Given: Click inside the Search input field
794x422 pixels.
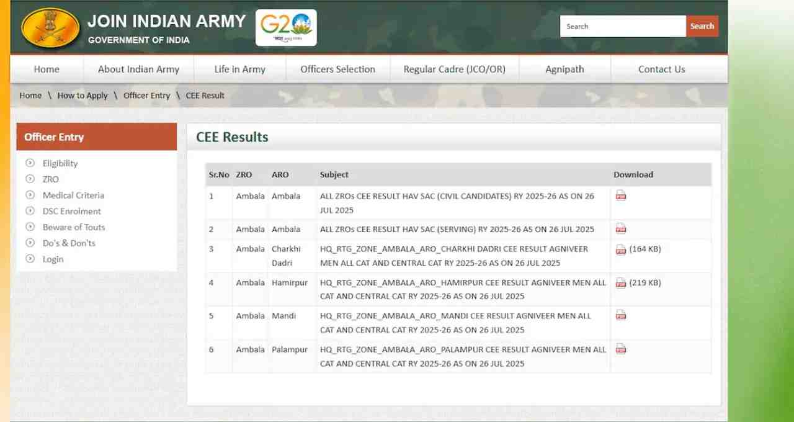Looking at the screenshot, I should [x=623, y=26].
